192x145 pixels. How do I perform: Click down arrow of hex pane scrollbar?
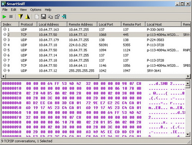[x=187, y=135]
